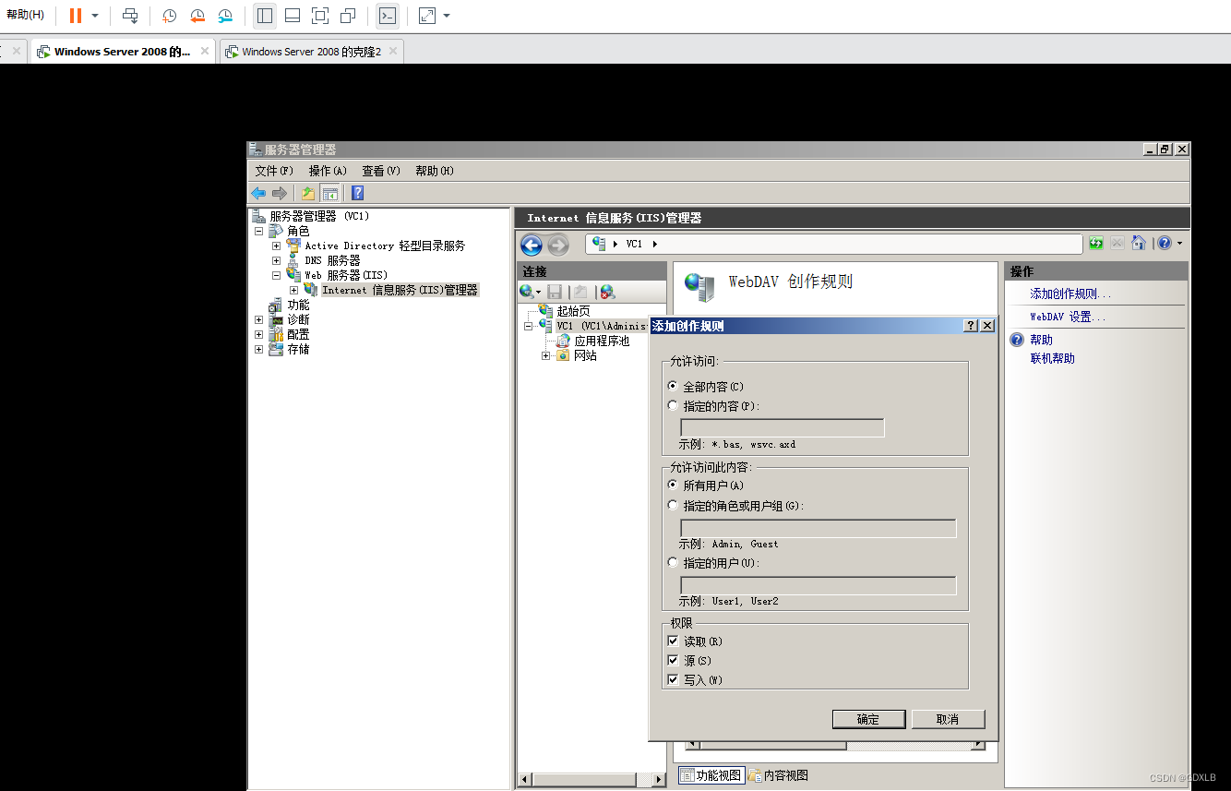This screenshot has height=791, width=1231.
Task: Click the delete connection icon in 连接 toolbar
Action: [607, 292]
